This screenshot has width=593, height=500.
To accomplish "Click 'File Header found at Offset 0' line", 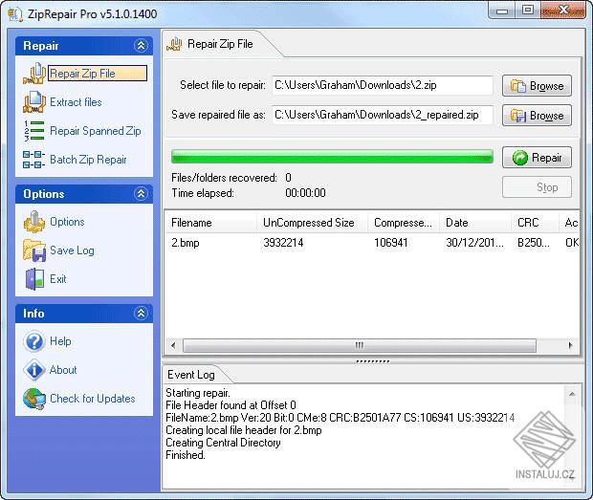I will [x=231, y=405].
